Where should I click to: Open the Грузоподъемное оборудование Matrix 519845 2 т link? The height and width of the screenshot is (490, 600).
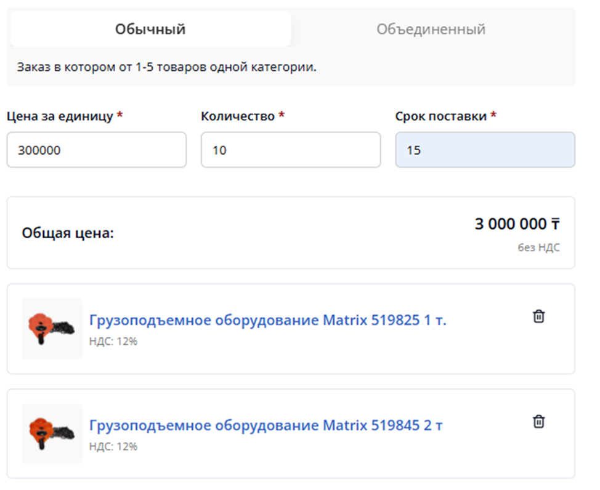click(x=266, y=425)
